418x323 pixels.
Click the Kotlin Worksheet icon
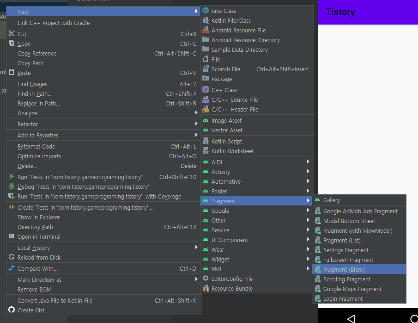(206, 151)
